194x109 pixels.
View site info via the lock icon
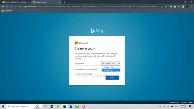click(16, 7)
